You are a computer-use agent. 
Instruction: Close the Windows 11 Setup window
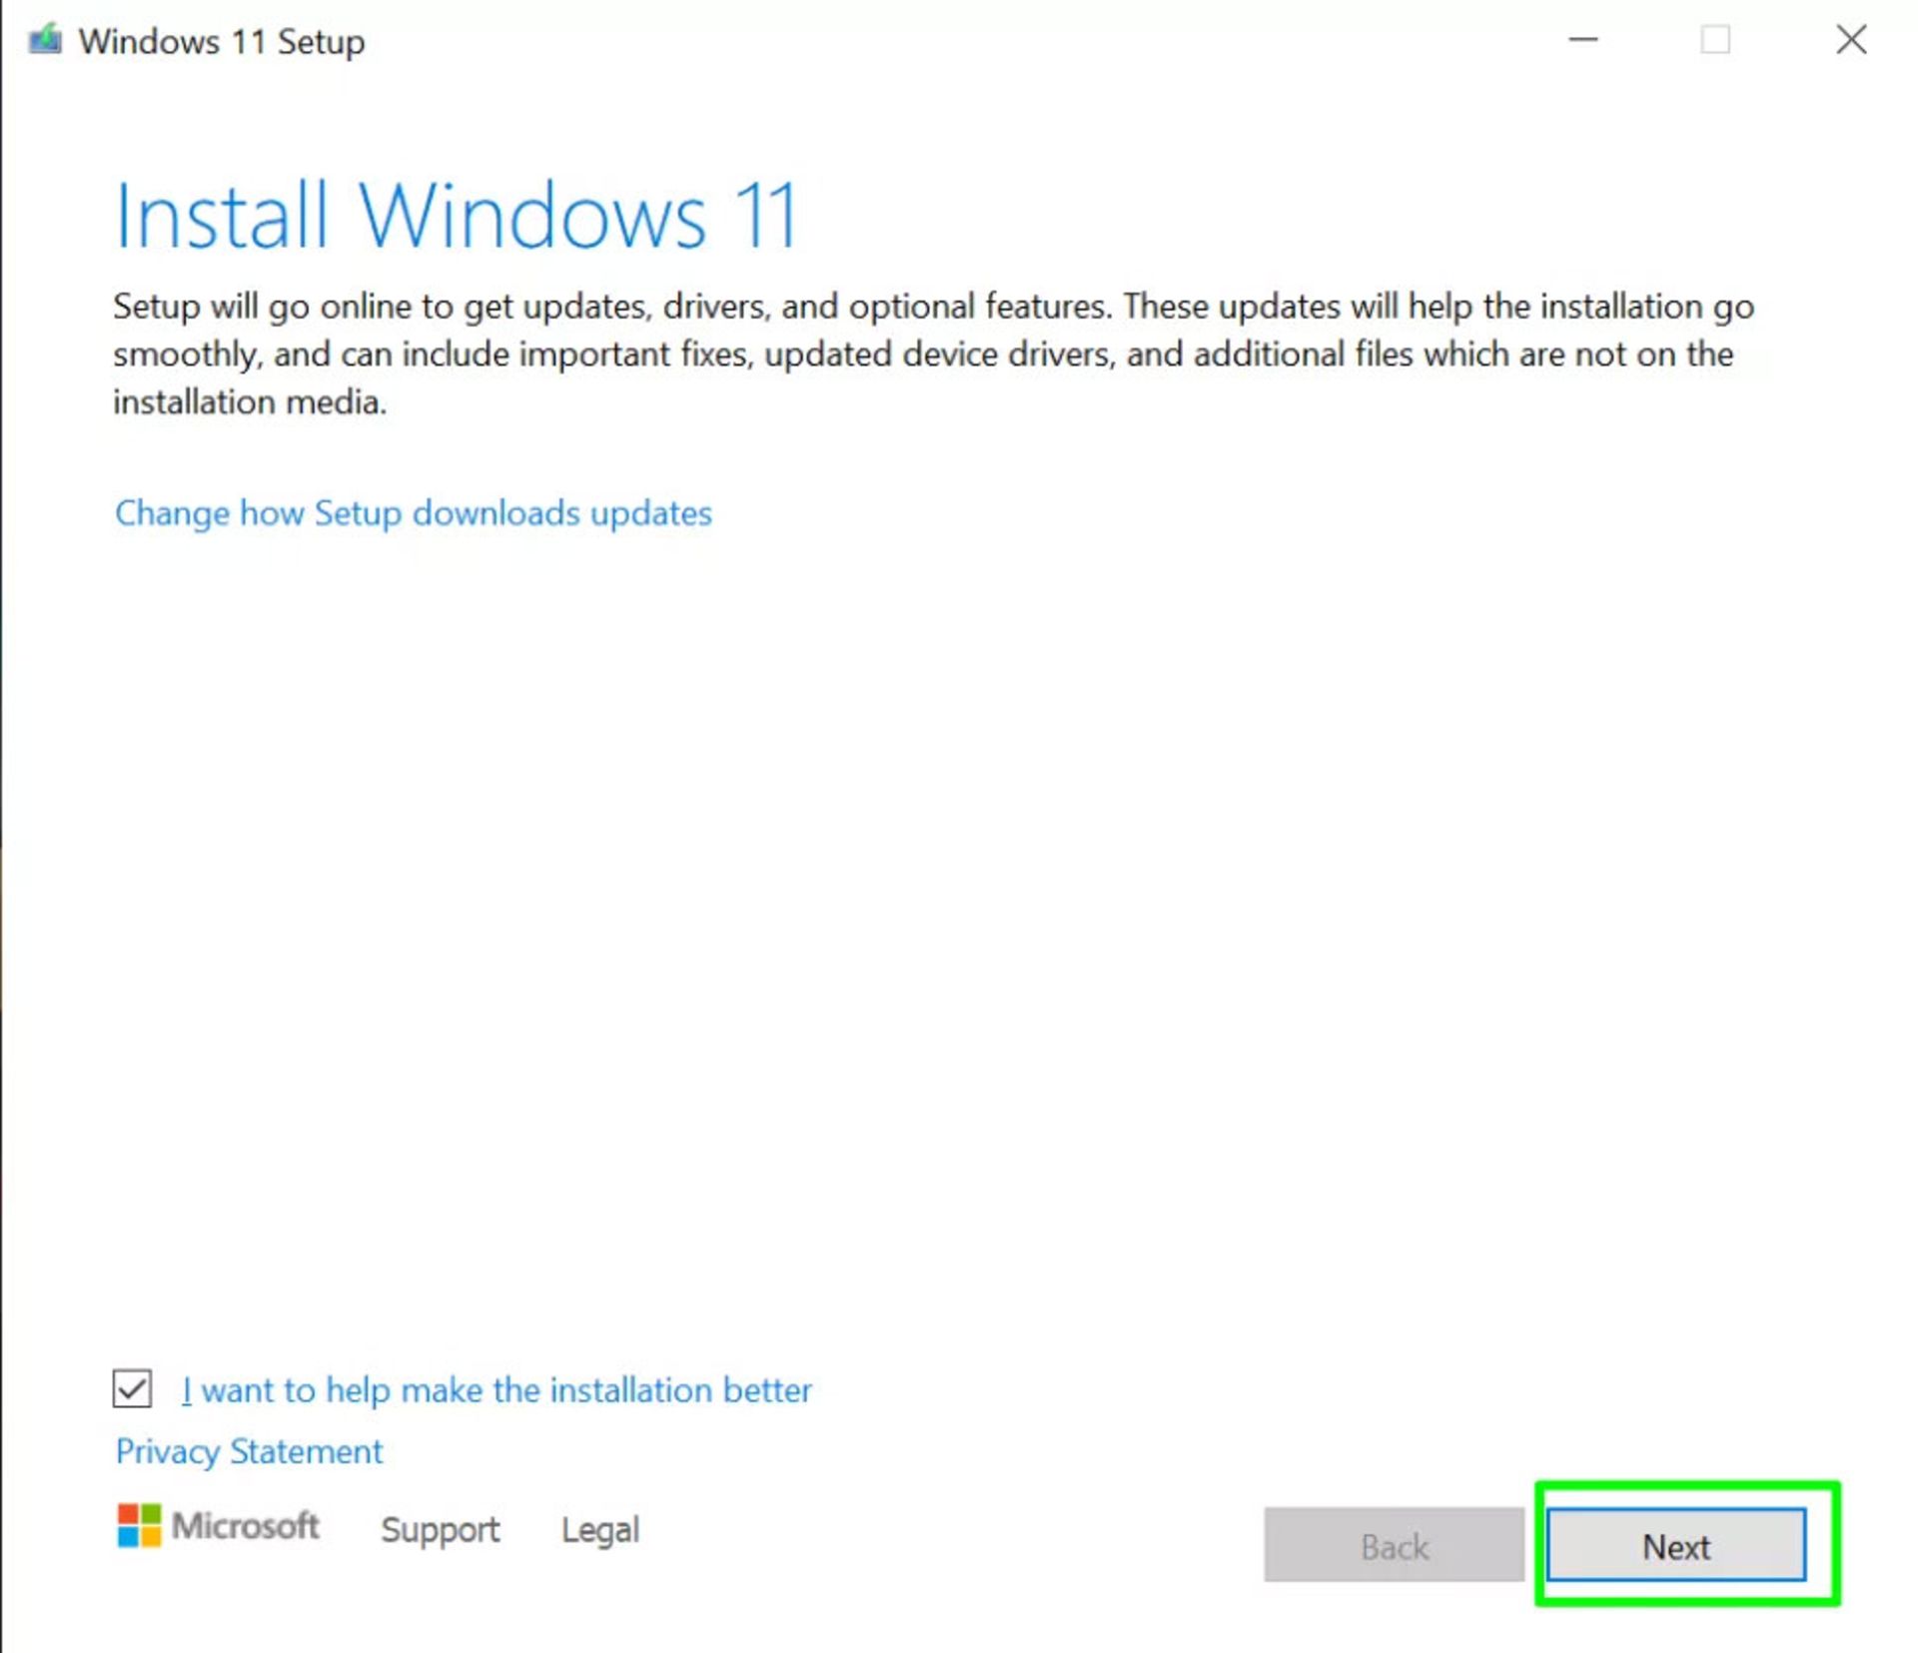1851,40
